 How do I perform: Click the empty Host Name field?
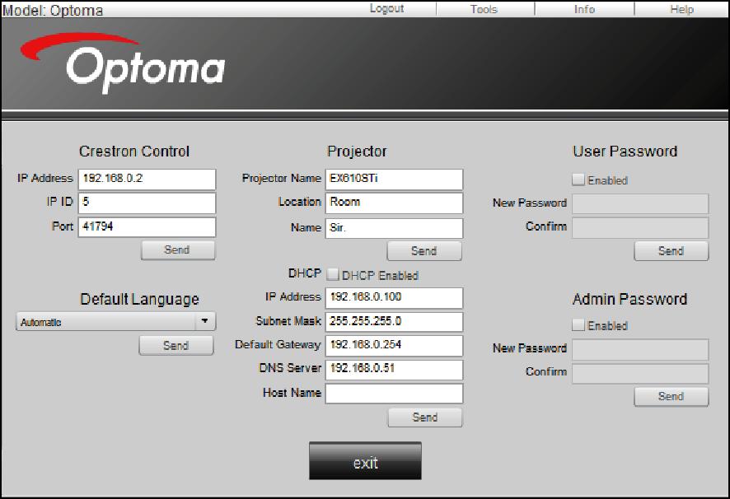395,394
